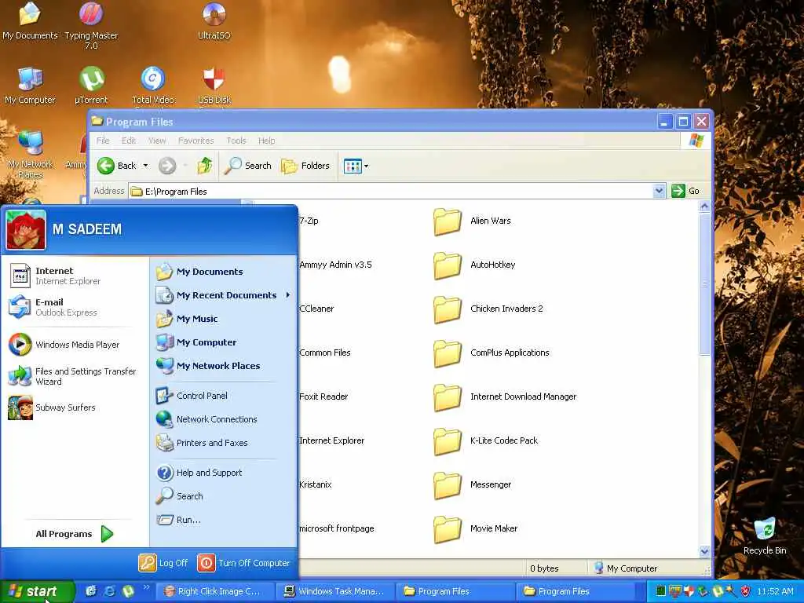Open the File menu

click(103, 140)
